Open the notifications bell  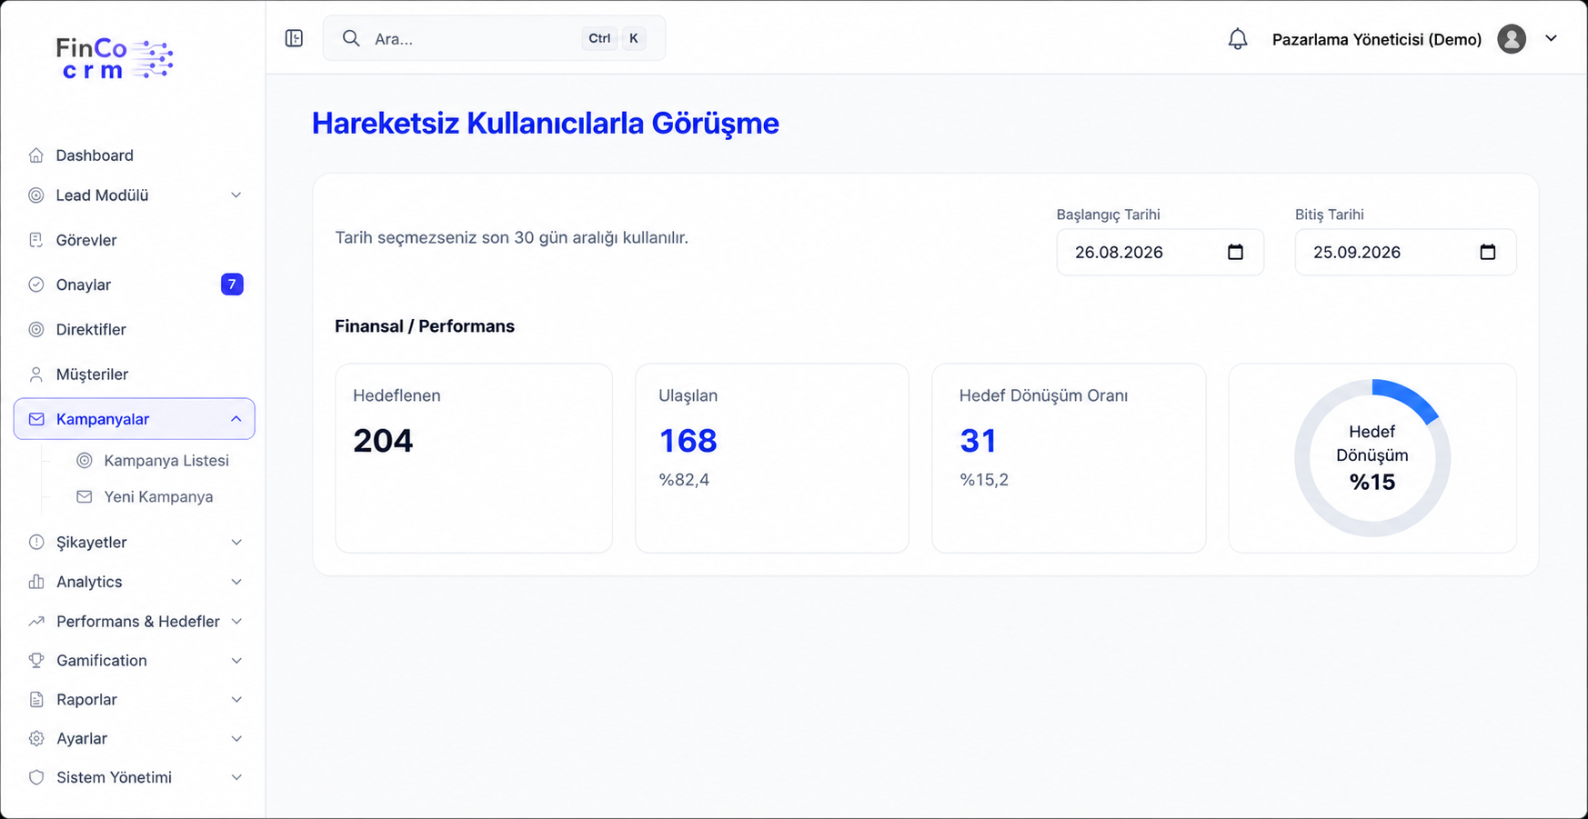(x=1237, y=39)
